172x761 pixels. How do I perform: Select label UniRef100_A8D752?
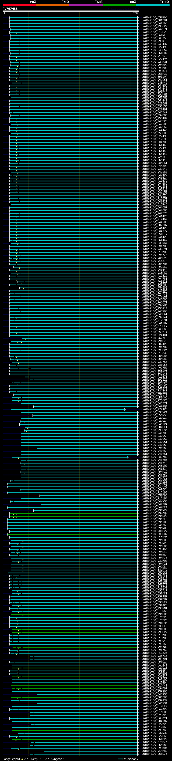[x=154, y=457]
